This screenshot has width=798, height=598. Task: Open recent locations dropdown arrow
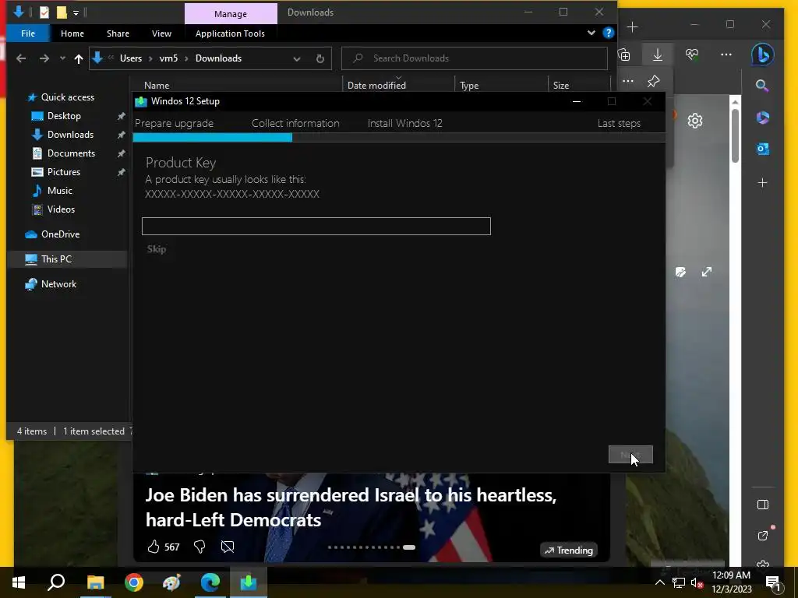(62, 58)
